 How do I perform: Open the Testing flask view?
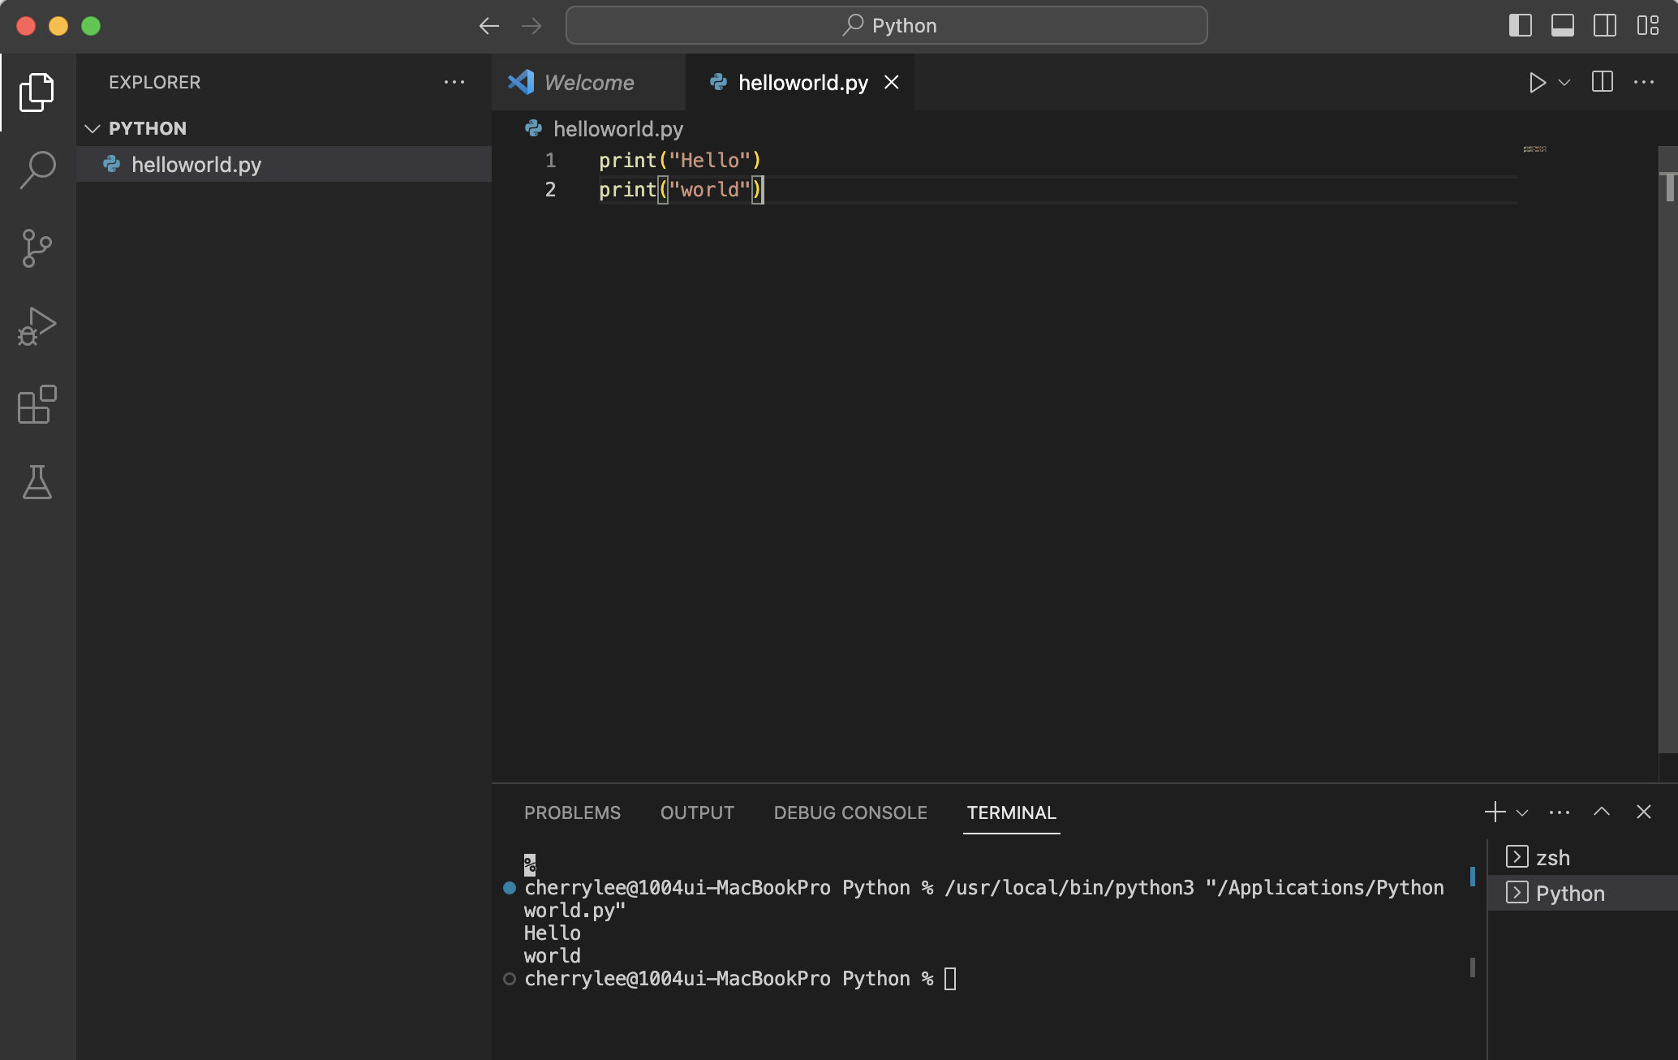coord(37,482)
